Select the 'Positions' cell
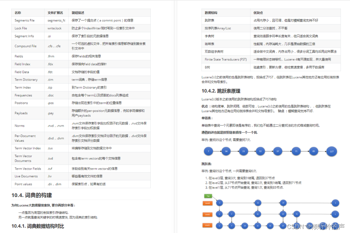 click(x=28, y=103)
